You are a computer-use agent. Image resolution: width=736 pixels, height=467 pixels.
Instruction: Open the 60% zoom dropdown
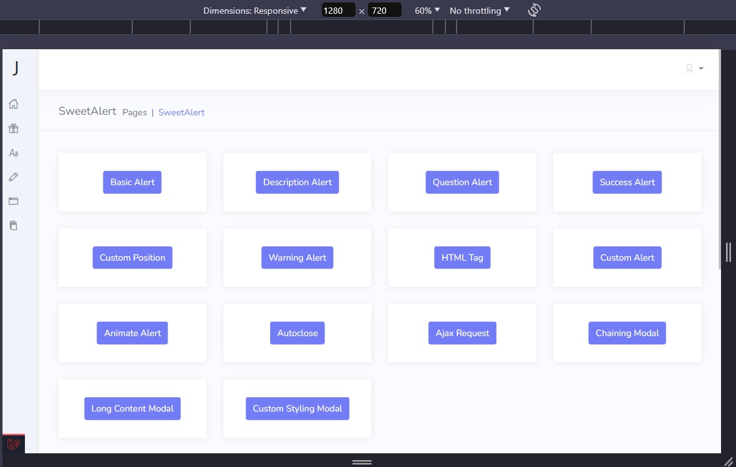pos(425,10)
